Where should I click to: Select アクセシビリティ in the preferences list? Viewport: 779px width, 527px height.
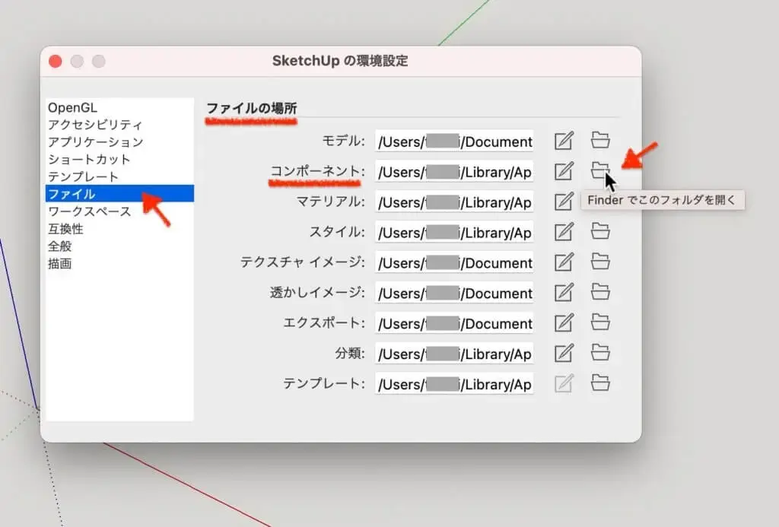pos(119,125)
